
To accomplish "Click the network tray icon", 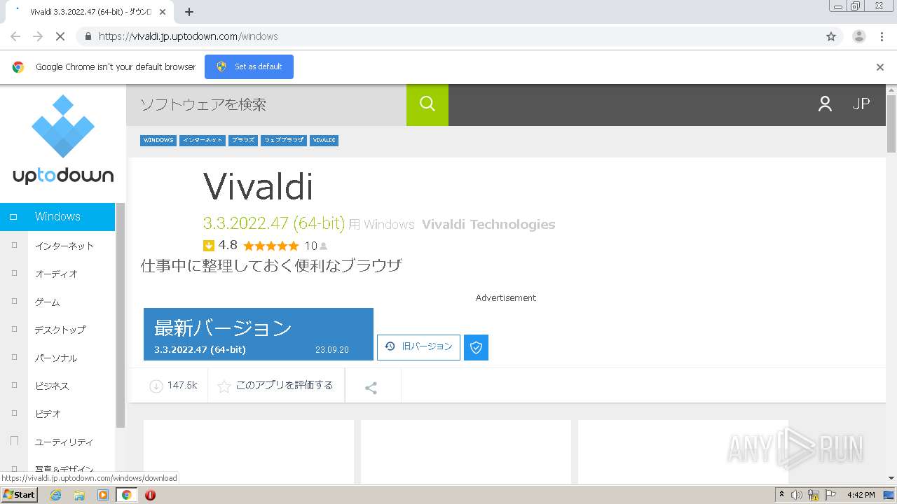I will pos(814,495).
